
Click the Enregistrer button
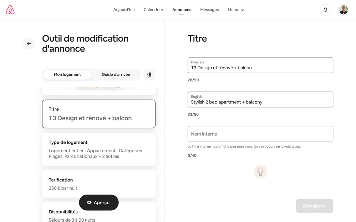pos(314,206)
